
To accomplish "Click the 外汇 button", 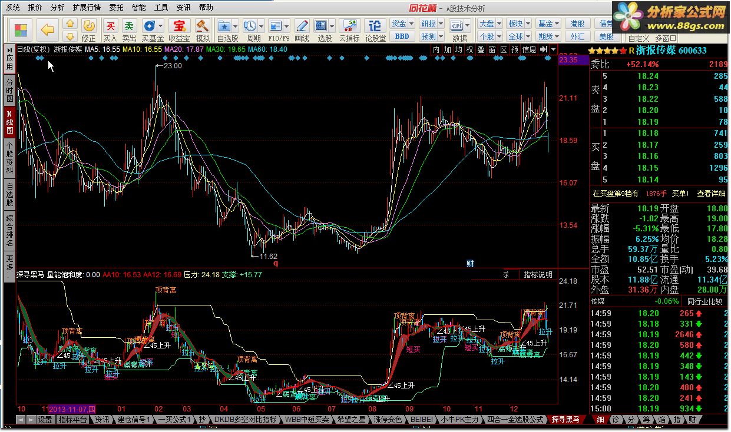I will (x=578, y=36).
